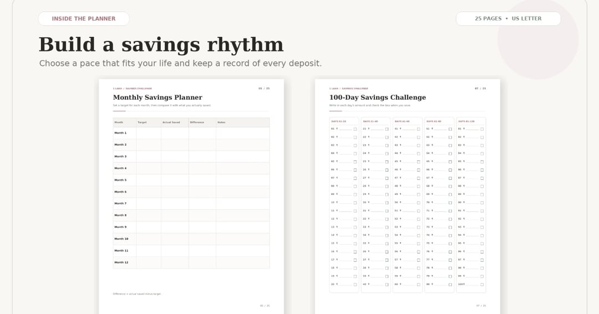599x314 pixels.
Task: Click the amount line for day 80
Action: (x=440, y=285)
